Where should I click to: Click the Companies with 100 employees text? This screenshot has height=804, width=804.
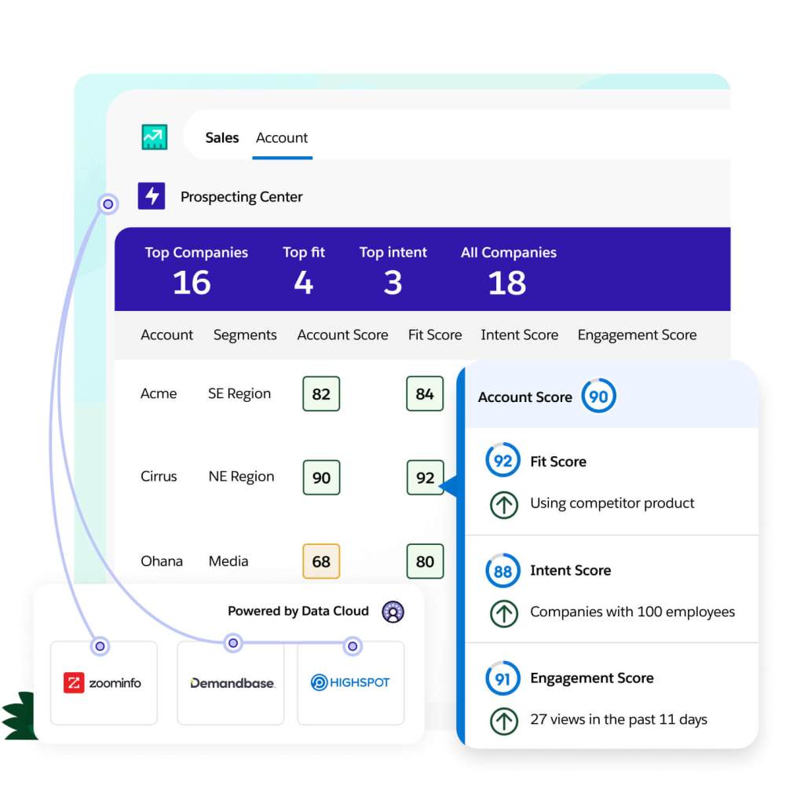click(632, 612)
